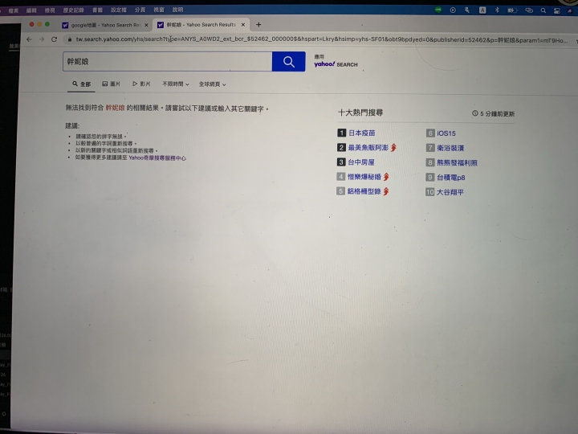
Task: Click the favicon of the google地圖 tab
Action: (x=65, y=25)
